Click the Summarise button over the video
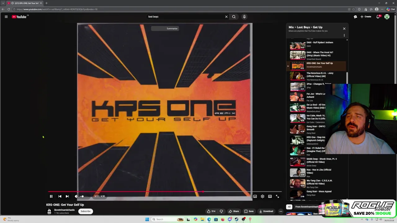The height and width of the screenshot is (223, 397). pos(164,28)
